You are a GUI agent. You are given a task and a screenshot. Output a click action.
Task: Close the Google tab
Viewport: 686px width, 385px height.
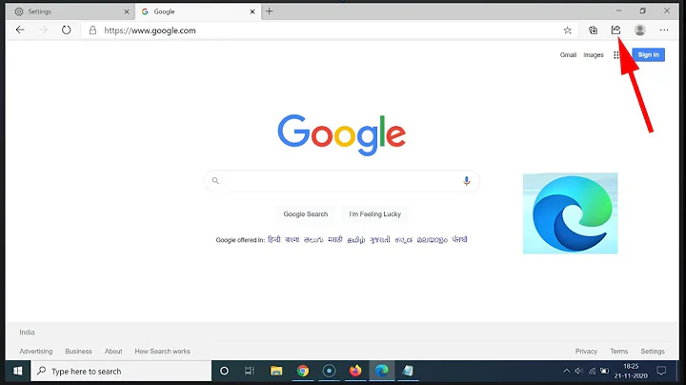click(x=252, y=11)
